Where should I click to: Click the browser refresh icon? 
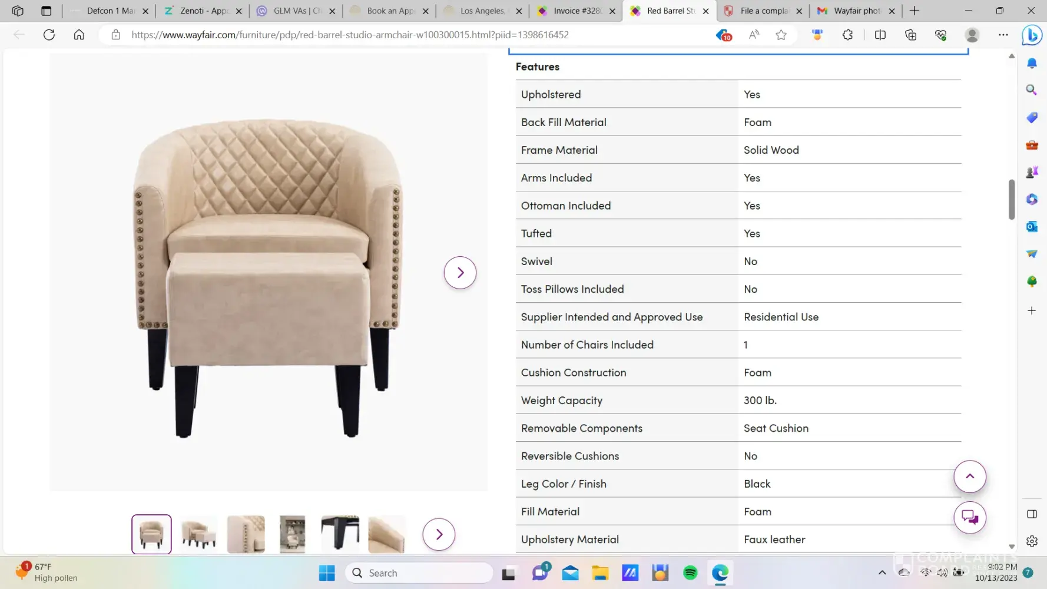pos(49,35)
